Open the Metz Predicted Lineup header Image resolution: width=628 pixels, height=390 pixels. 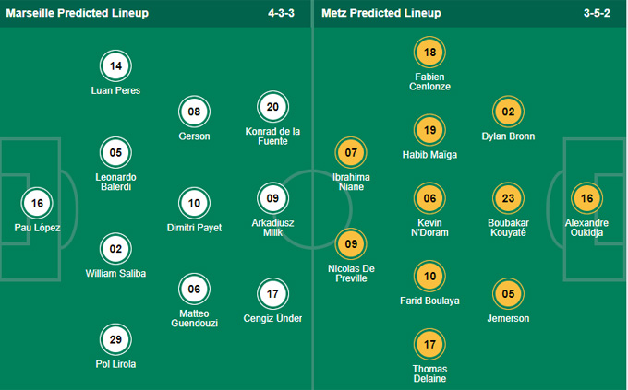tap(381, 13)
